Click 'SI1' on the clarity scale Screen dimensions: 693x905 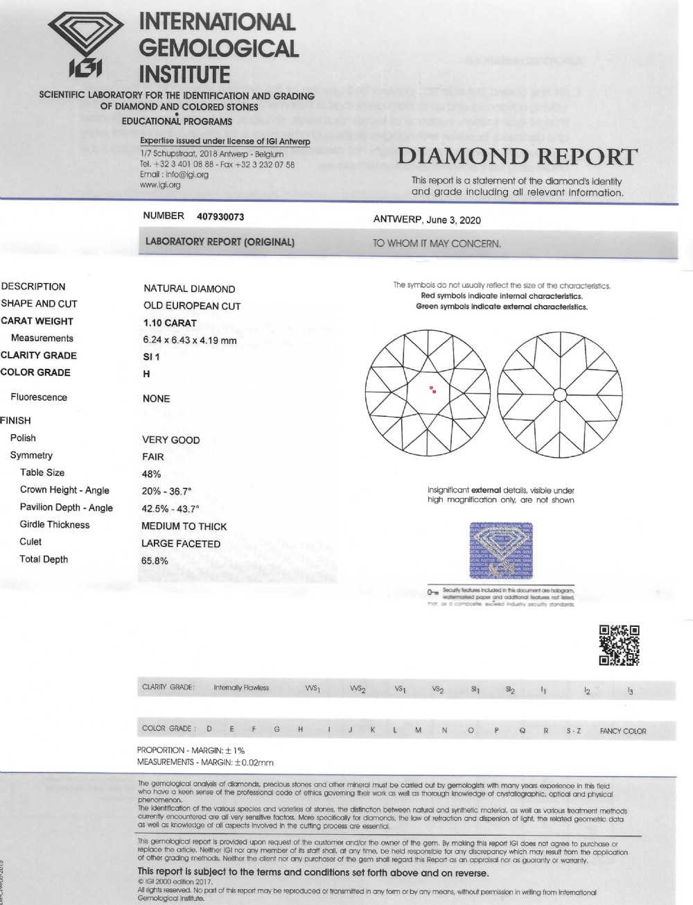pyautogui.click(x=475, y=689)
